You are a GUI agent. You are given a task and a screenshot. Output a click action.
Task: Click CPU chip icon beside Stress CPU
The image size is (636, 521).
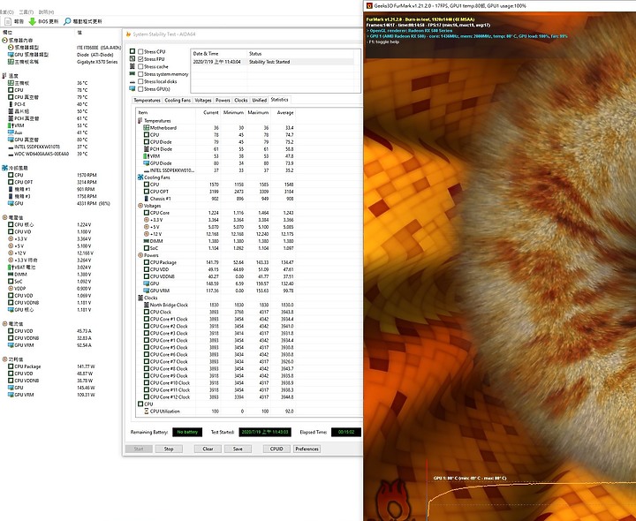(132, 51)
